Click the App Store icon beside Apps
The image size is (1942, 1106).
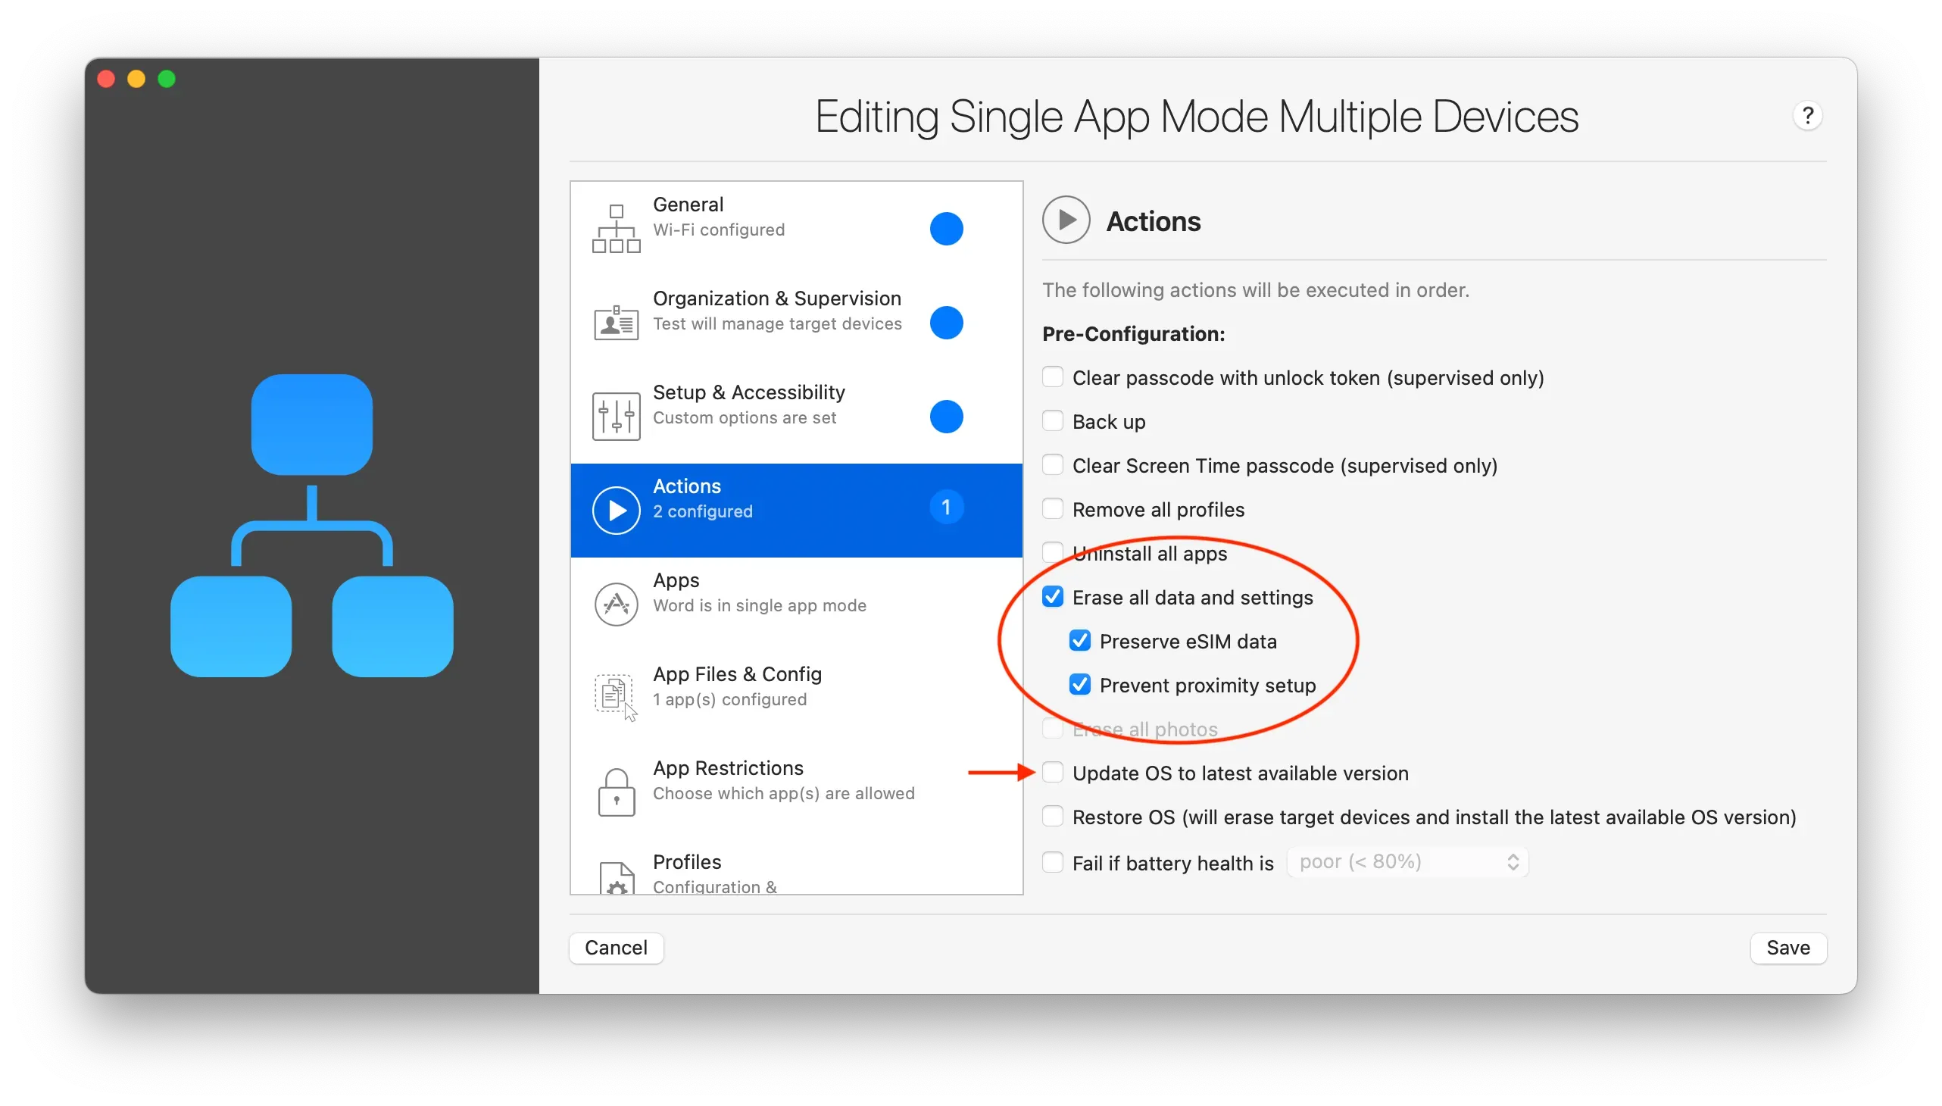coord(615,604)
